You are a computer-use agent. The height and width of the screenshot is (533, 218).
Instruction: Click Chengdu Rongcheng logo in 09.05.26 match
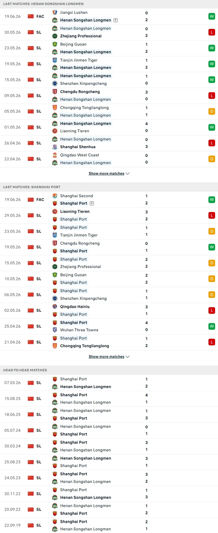click(x=55, y=92)
